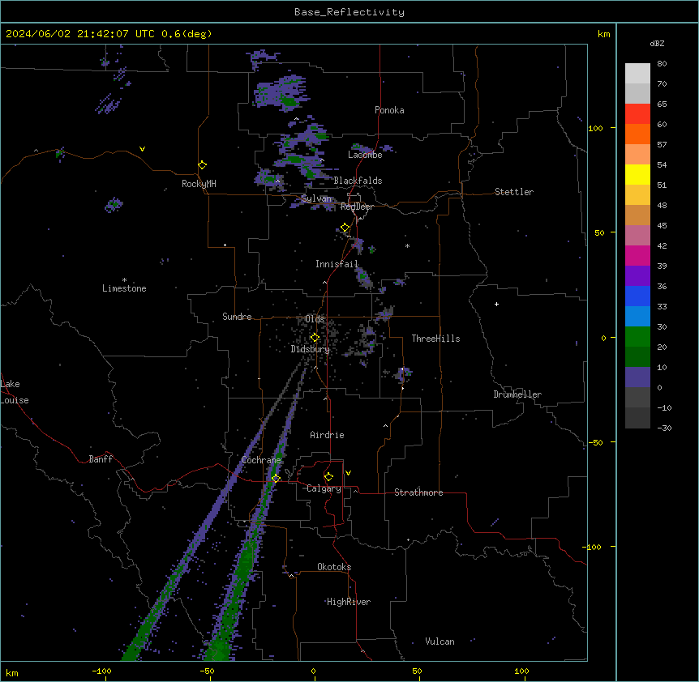Click the 50 km tick on bottom axis
Screen dimensions: 699x682
coord(417,671)
